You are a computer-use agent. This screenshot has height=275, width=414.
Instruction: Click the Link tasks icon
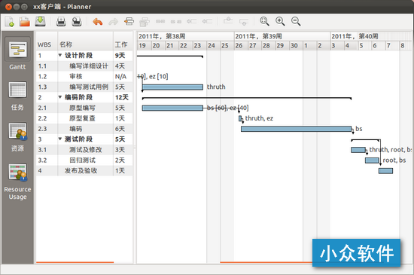pos(160,21)
